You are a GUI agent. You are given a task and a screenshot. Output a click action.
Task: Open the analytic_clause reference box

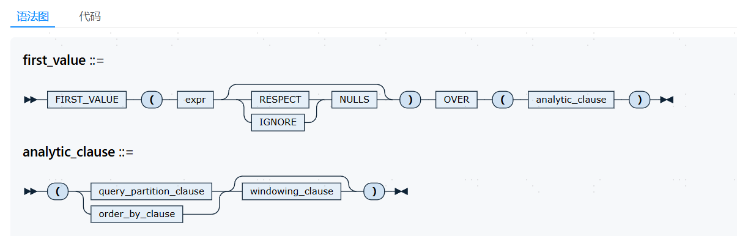click(x=571, y=99)
